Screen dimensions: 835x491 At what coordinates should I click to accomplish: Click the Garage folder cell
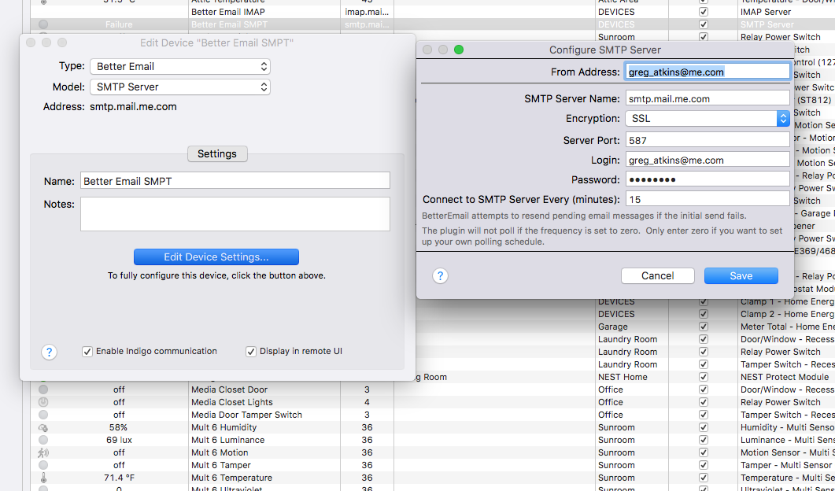click(x=613, y=327)
